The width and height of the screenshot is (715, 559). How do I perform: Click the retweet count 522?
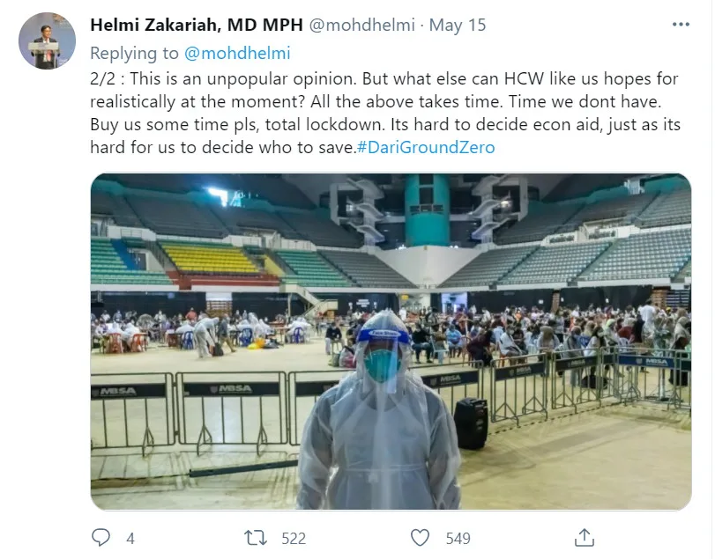293,538
